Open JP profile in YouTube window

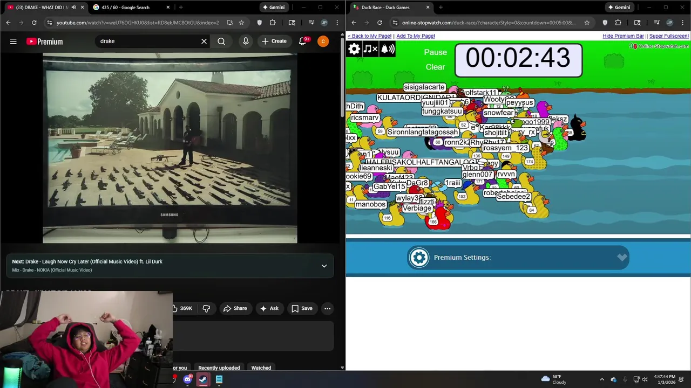coord(324,23)
